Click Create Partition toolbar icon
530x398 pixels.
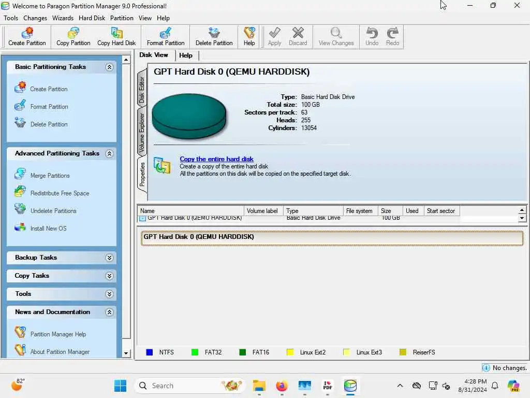(27, 37)
